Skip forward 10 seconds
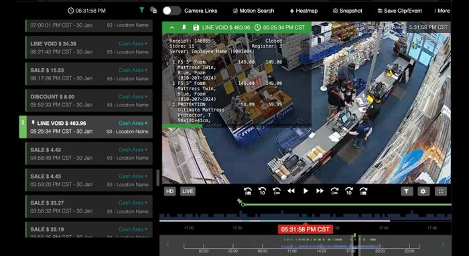 [x=349, y=191]
